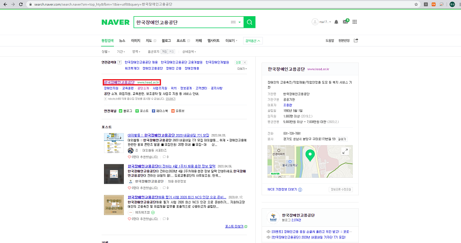Click the browser back arrow

[5, 4]
